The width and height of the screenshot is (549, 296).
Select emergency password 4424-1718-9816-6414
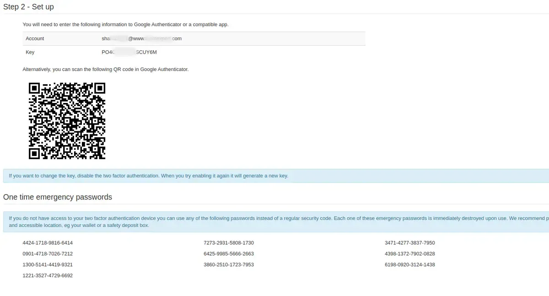(x=48, y=243)
